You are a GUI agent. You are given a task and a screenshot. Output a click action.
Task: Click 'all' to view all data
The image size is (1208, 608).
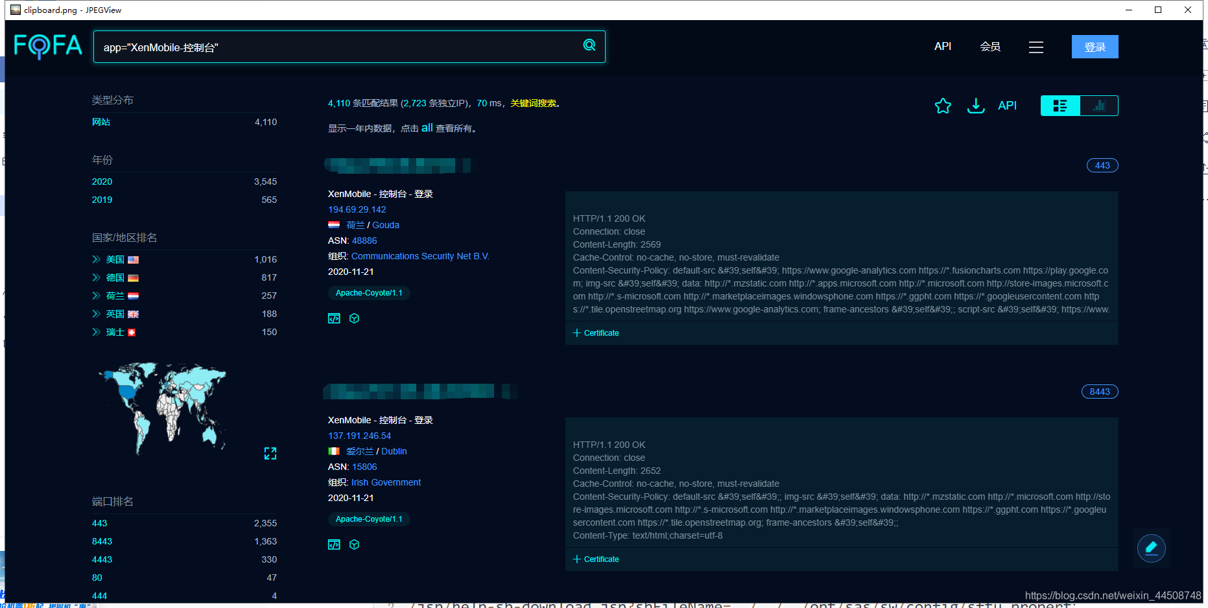tap(427, 128)
